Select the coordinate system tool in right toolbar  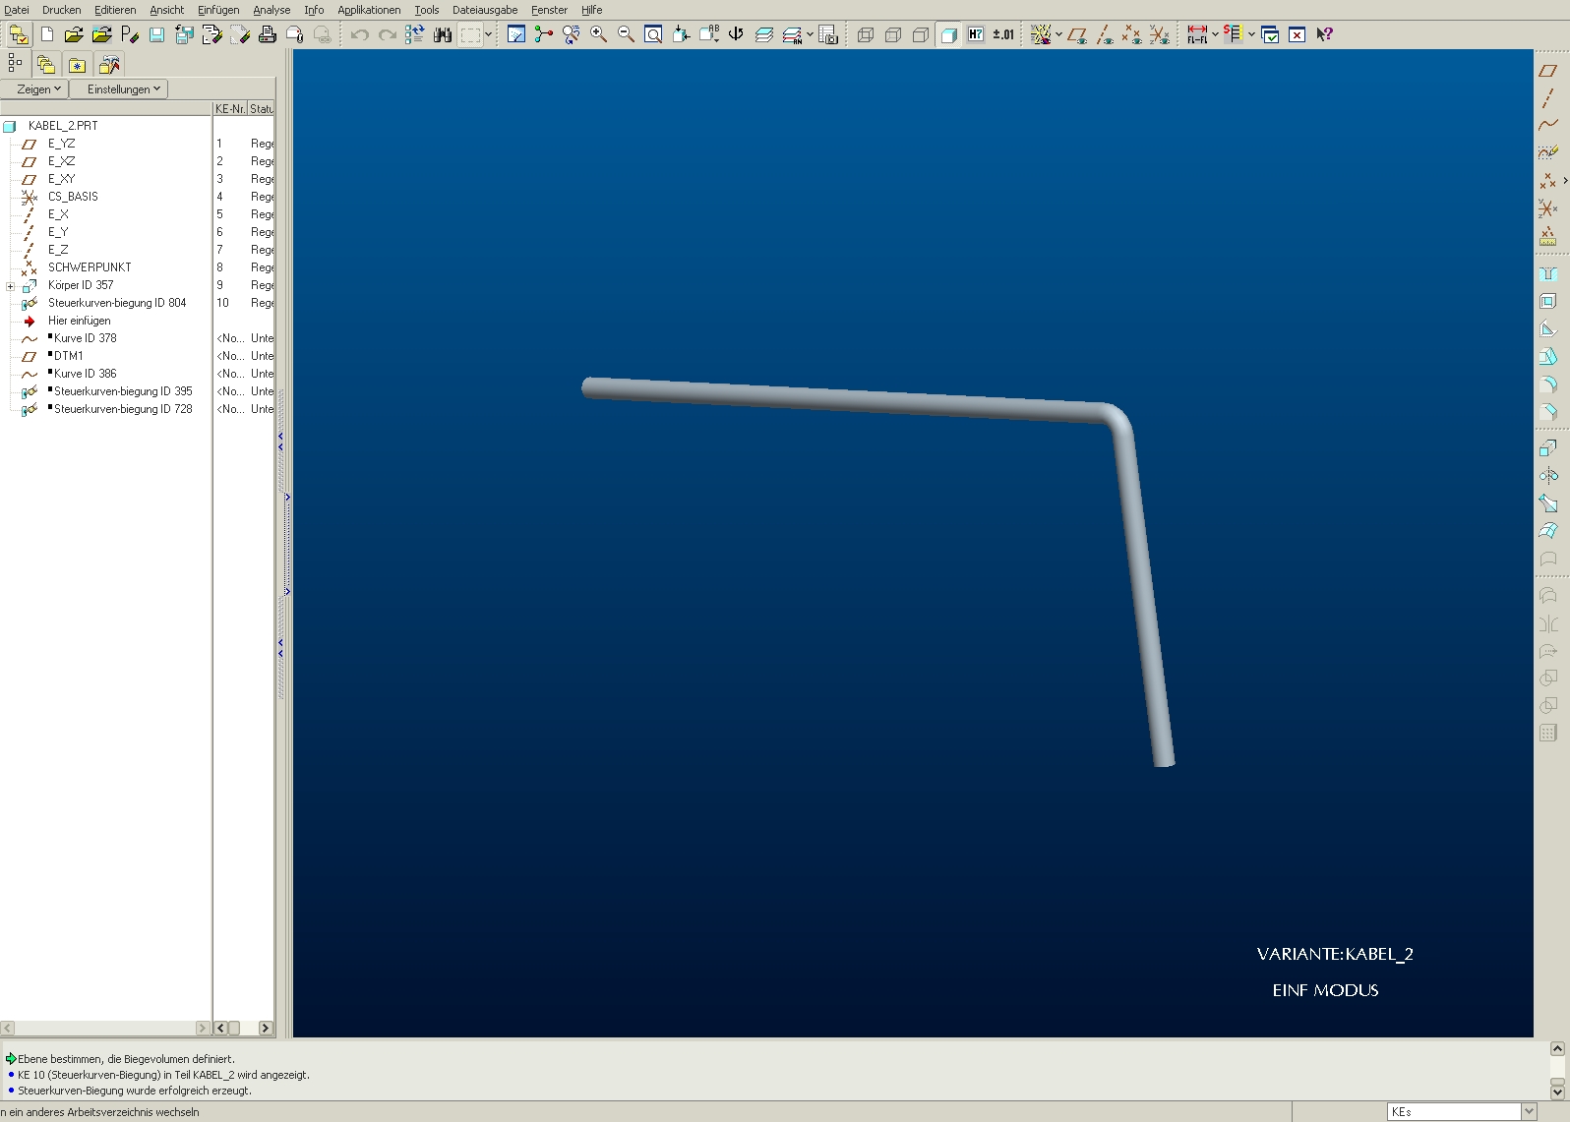tap(1548, 208)
